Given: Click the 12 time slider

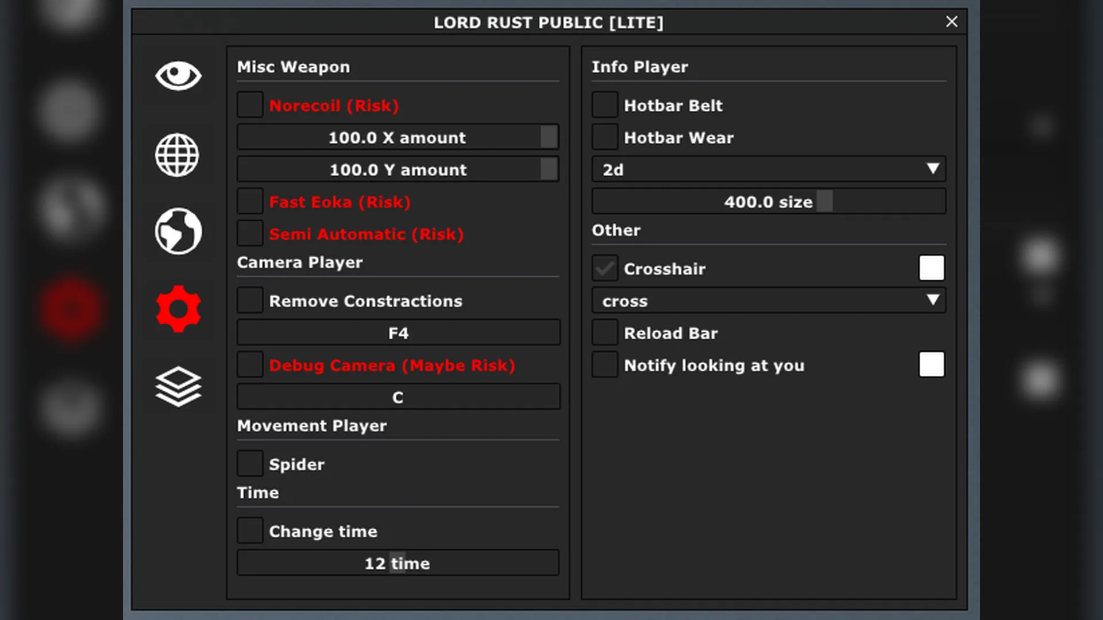Looking at the screenshot, I should [398, 563].
